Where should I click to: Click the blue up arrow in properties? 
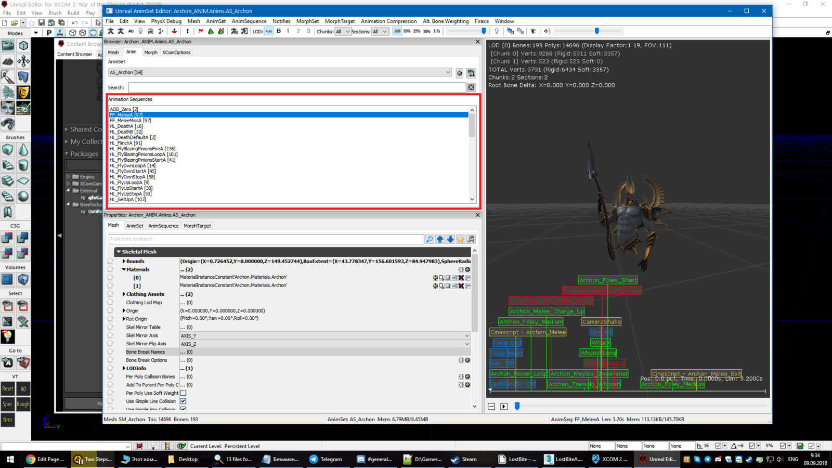click(x=440, y=239)
